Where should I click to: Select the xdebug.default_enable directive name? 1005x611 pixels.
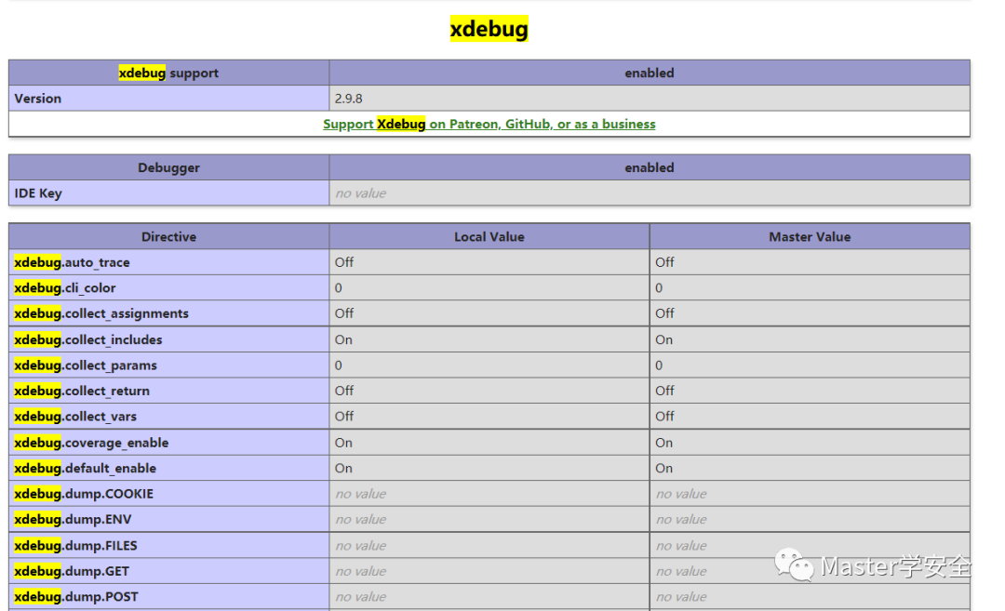(x=85, y=469)
